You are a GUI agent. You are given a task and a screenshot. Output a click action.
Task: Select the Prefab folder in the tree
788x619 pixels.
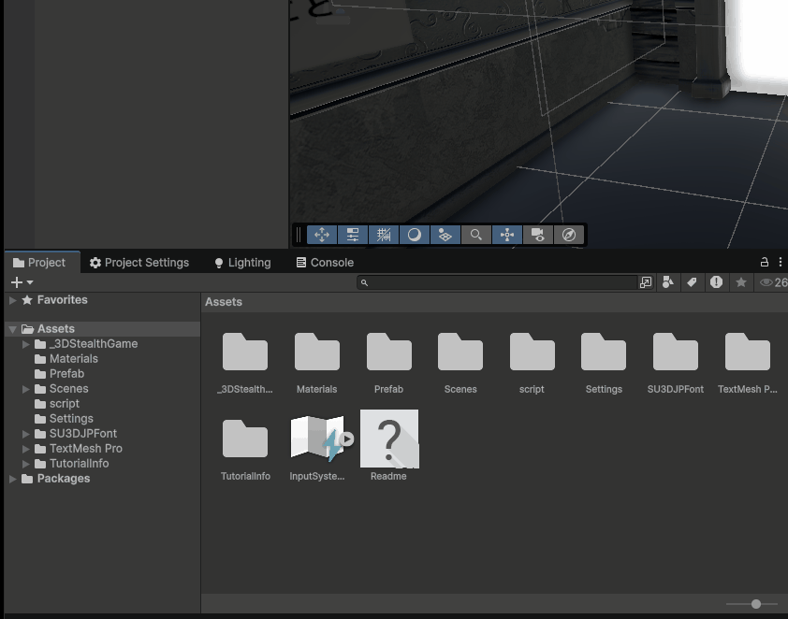(x=66, y=374)
